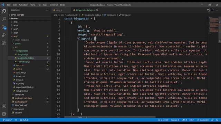
Task: Expand the app4 folder
Action: [16, 25]
